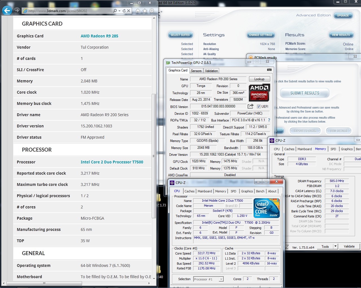Switch to GPU-Z Sensors tab

[196, 71]
